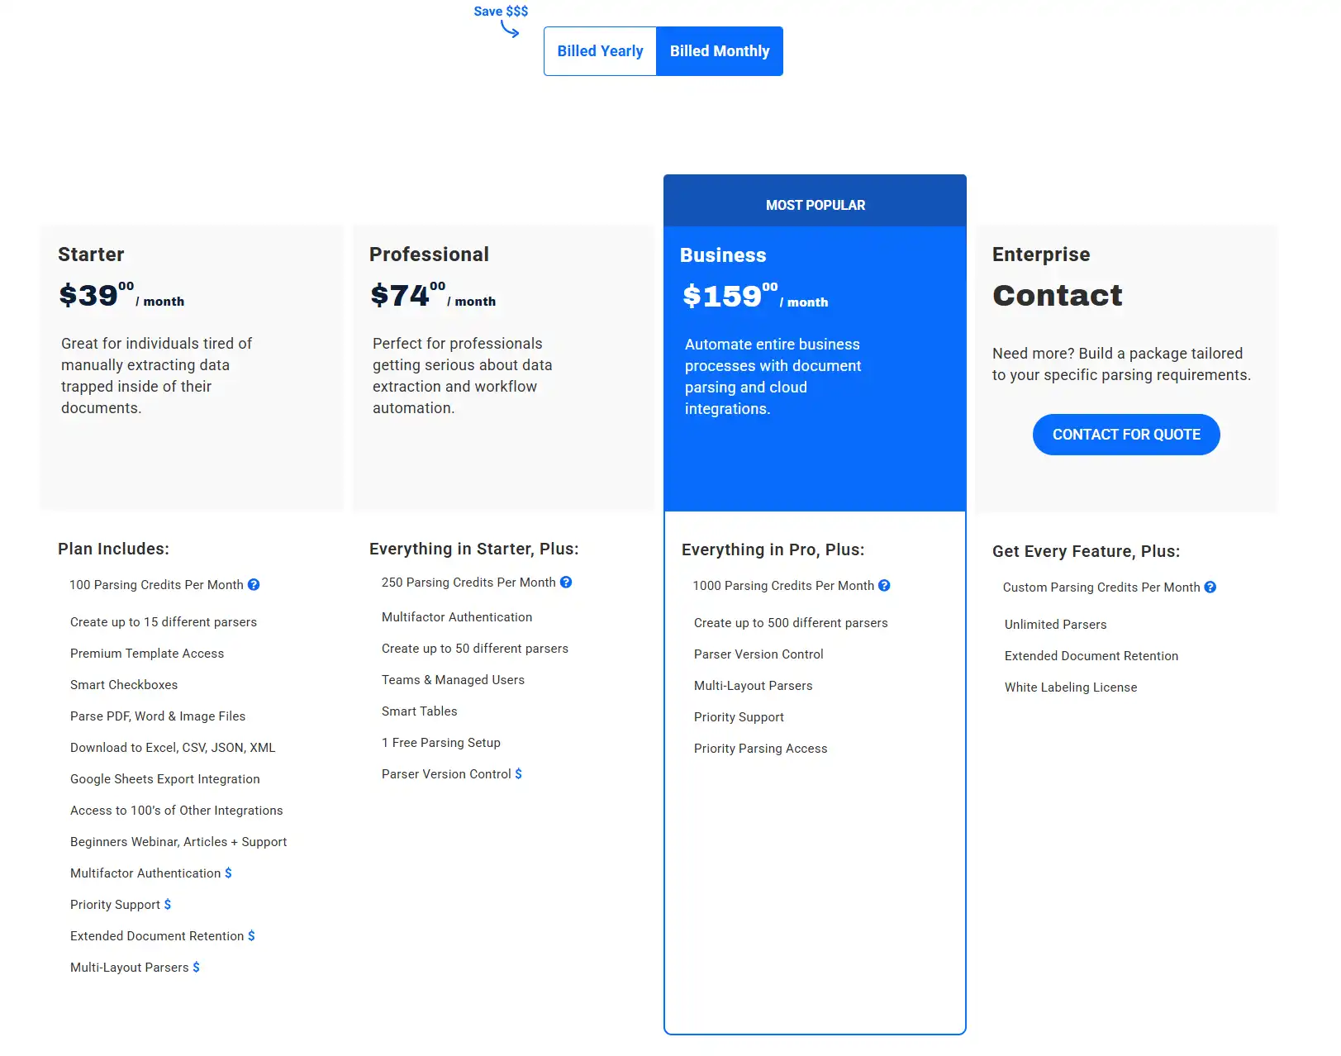Click '1 Free Parsing Setup' feature
This screenshot has height=1056, width=1341.
[441, 743]
